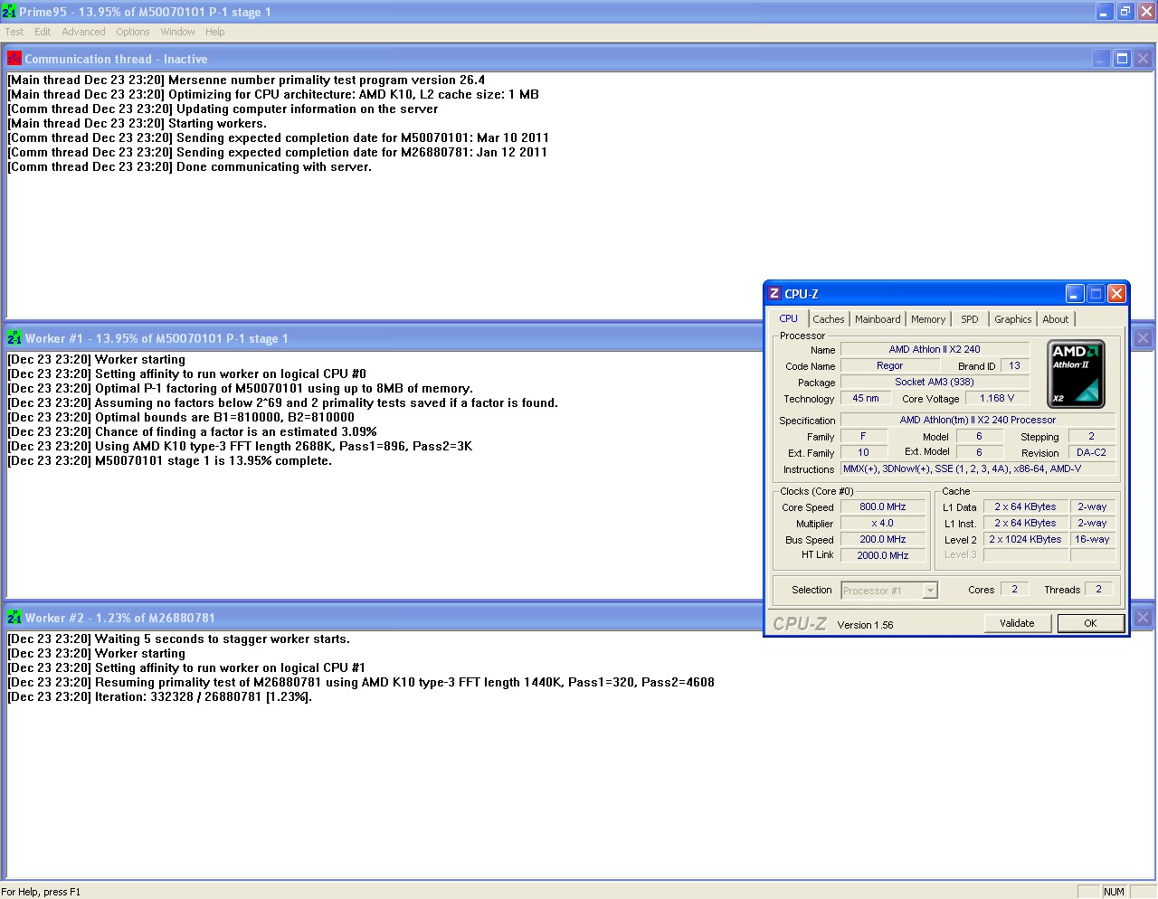This screenshot has height=899, width=1158.
Task: Click the NUM indicator in status bar
Action: (x=1114, y=892)
